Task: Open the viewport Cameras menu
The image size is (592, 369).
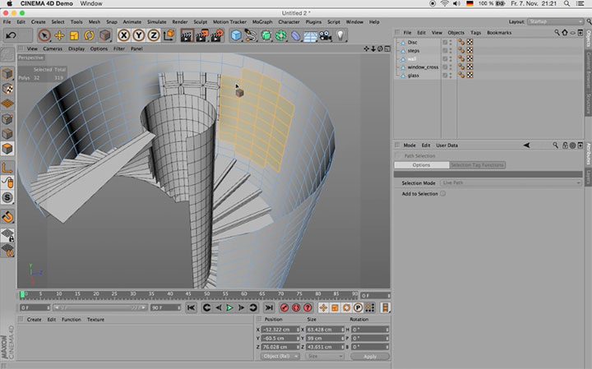Action: (53, 48)
